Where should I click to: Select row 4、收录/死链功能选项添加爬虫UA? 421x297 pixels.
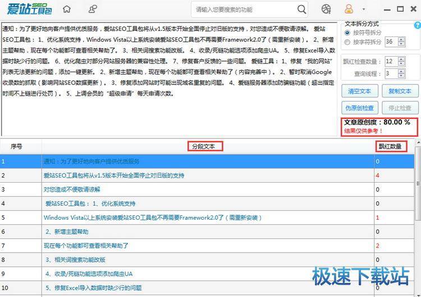[x=207, y=273]
